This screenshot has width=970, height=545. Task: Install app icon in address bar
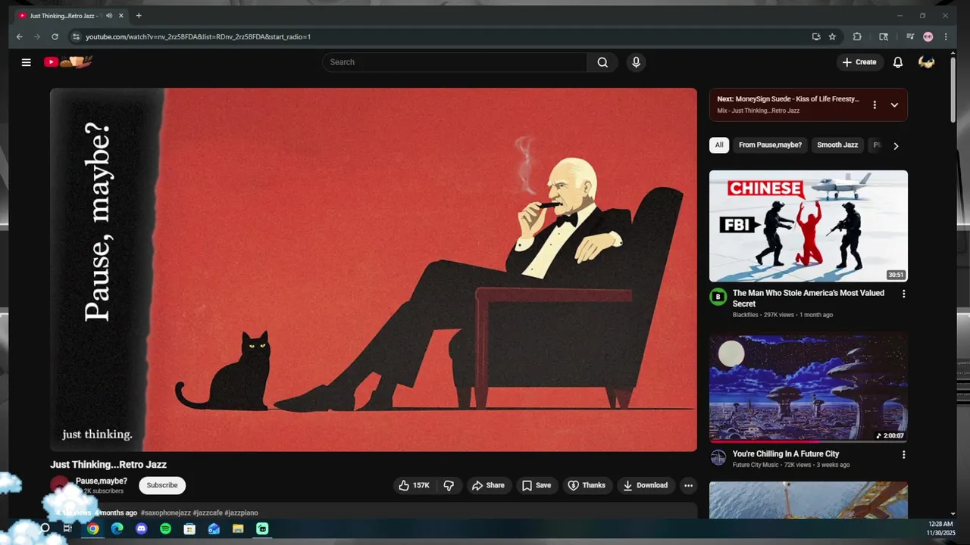tap(816, 36)
